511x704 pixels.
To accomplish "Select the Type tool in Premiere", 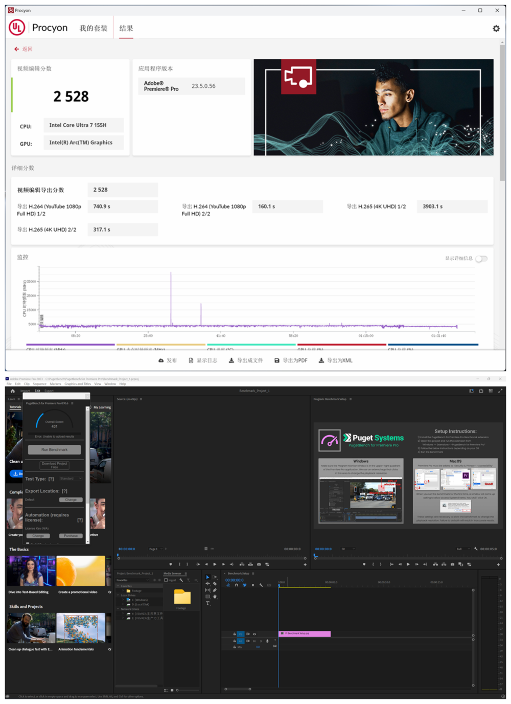I will click(x=207, y=603).
